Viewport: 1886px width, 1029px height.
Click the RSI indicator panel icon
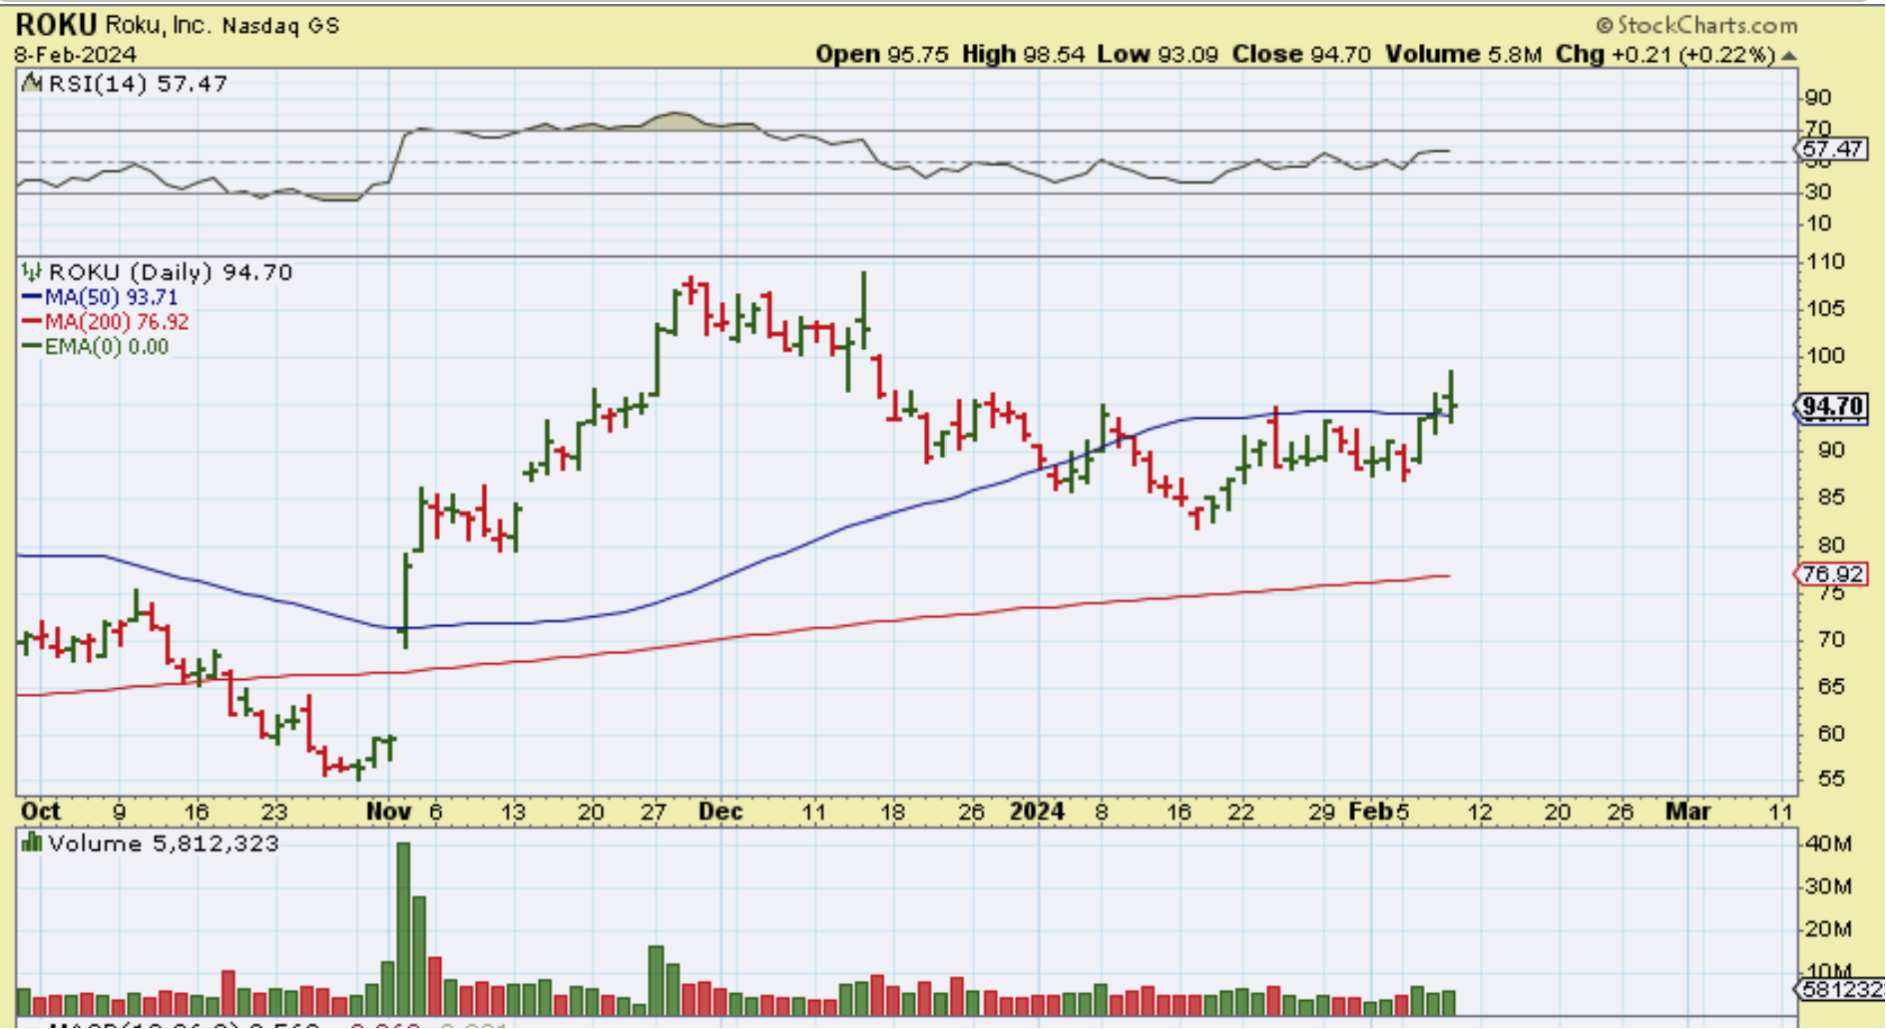coord(33,83)
